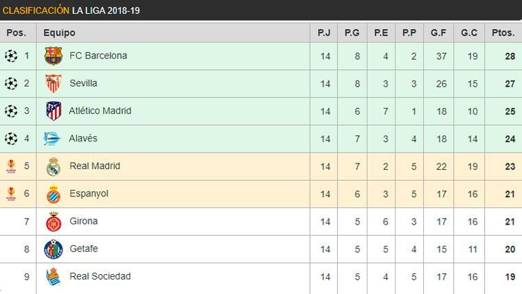Click the Real Sociedad club crest

[x=53, y=277]
